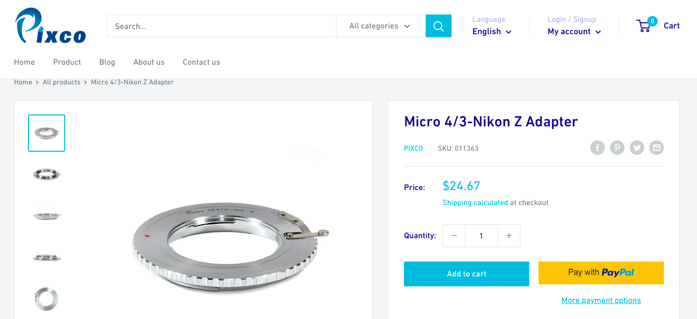Click the Pixco logo
697x319 pixels.
coord(50,26)
